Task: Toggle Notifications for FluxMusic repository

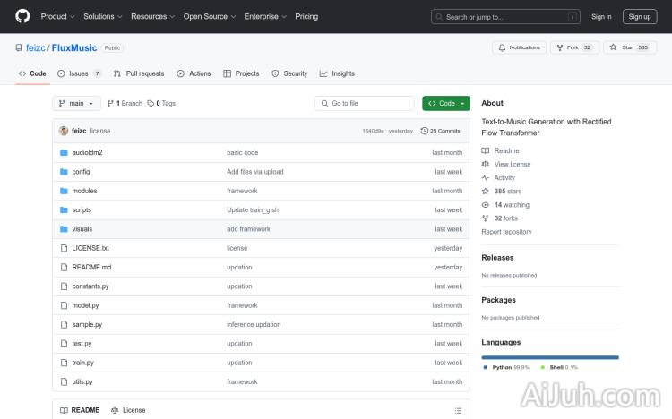Action: 519,47
